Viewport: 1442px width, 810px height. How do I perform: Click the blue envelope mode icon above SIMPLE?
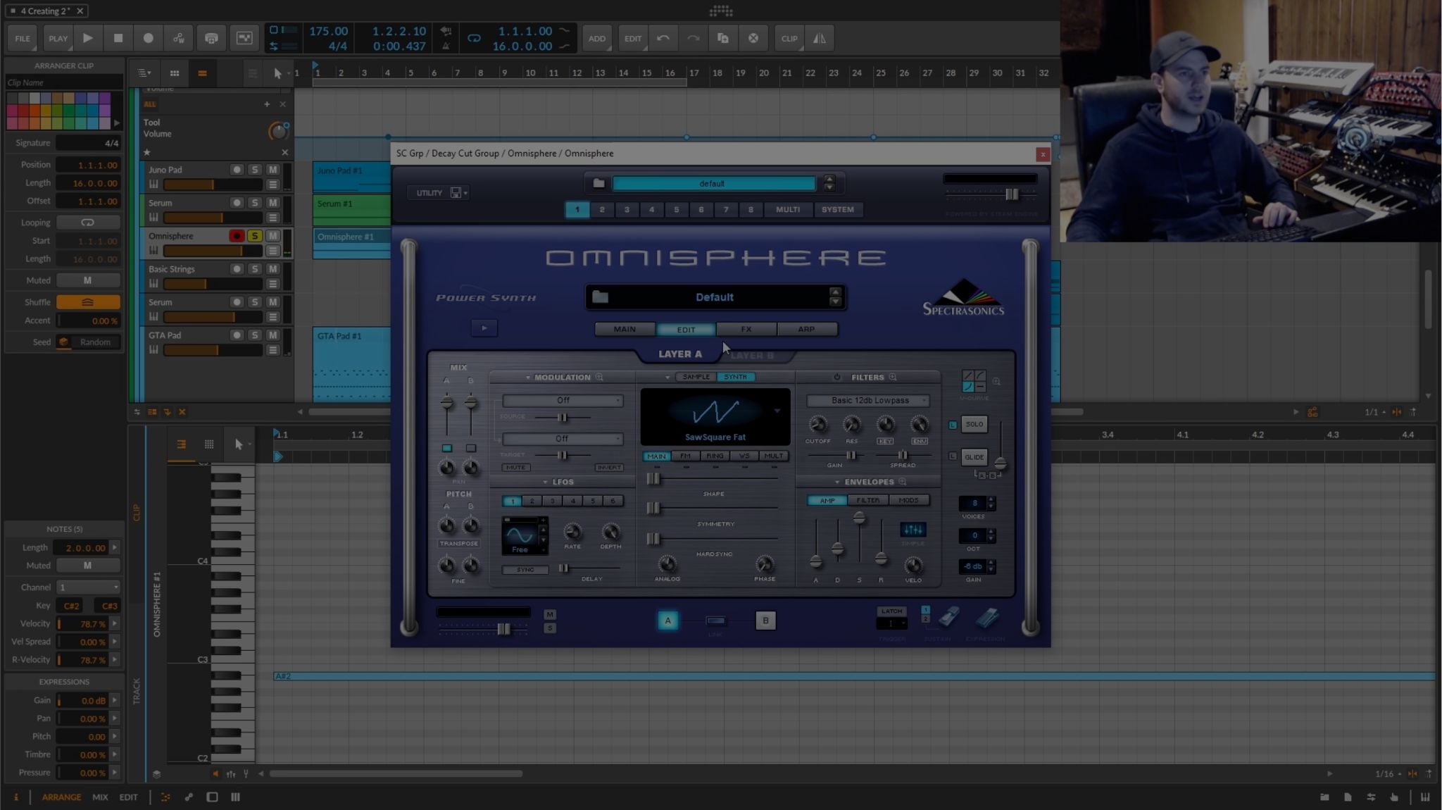pyautogui.click(x=913, y=530)
